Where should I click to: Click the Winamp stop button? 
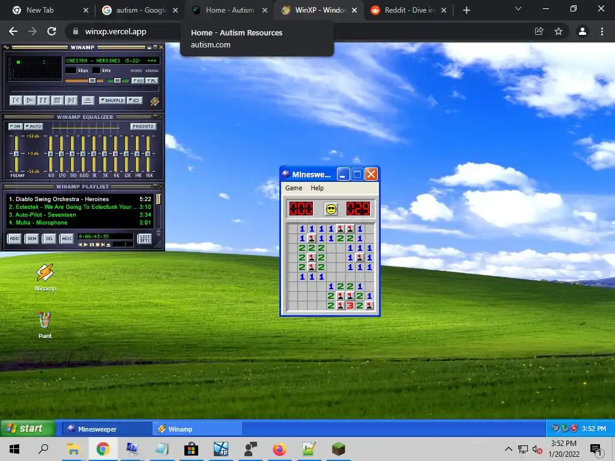(x=57, y=101)
